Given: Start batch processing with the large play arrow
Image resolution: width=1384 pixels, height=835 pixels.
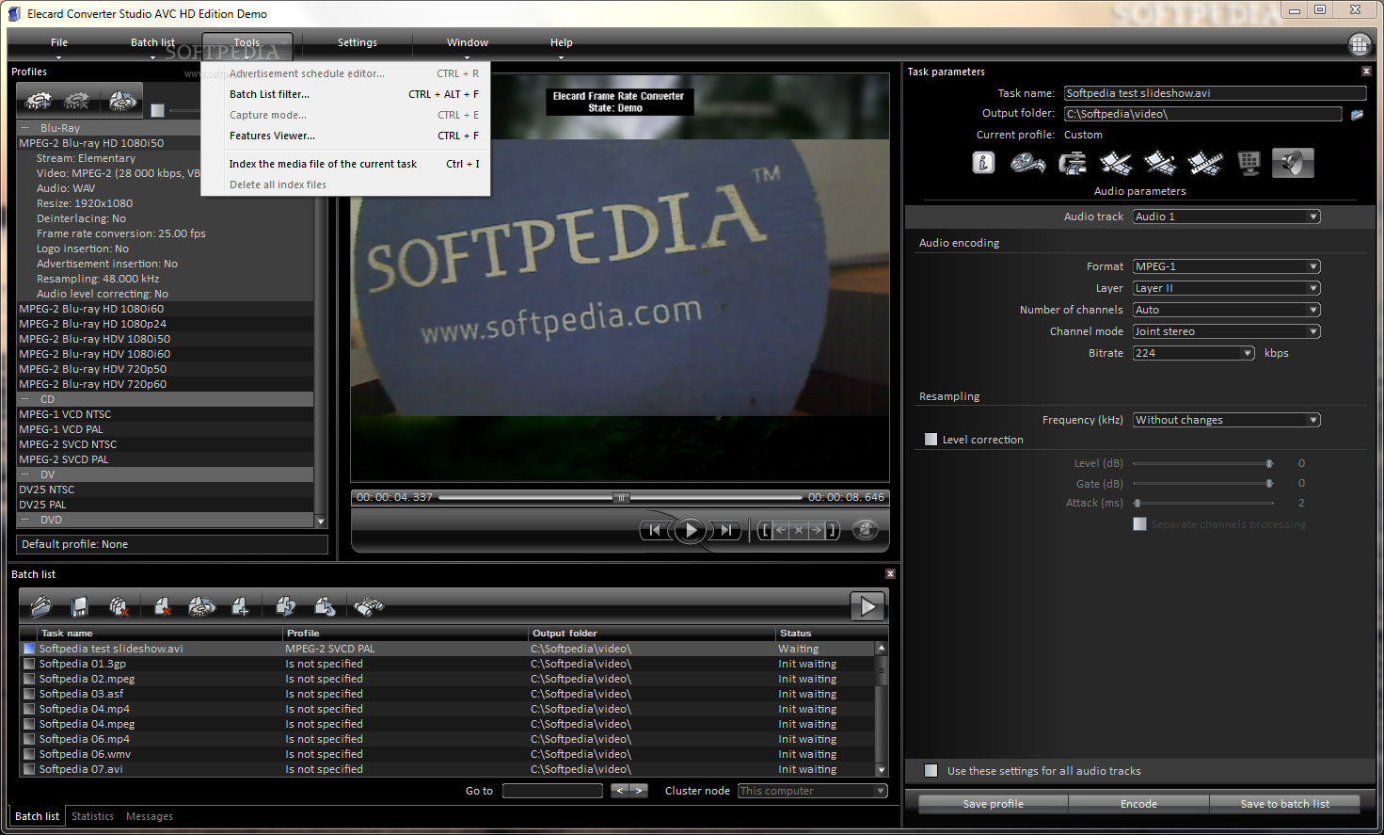Looking at the screenshot, I should pos(867,606).
